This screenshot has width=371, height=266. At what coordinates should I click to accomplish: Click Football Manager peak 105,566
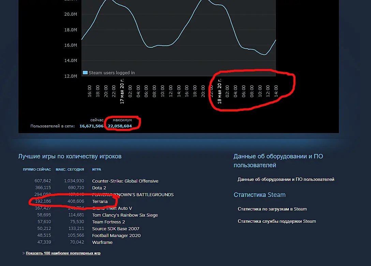coord(76,236)
